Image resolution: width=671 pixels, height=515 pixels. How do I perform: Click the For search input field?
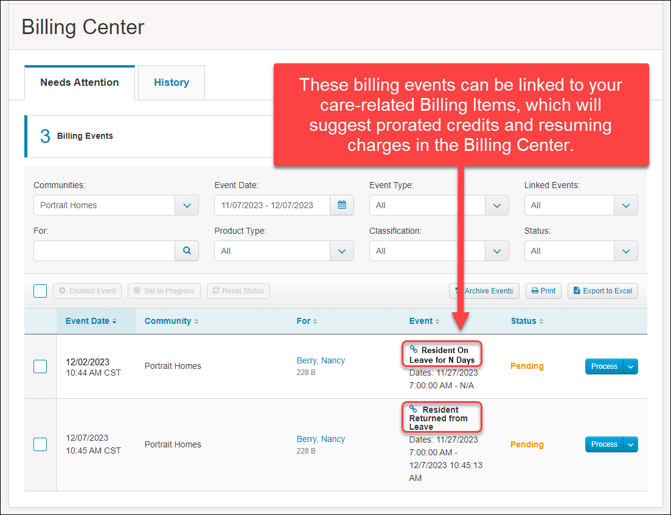(104, 250)
